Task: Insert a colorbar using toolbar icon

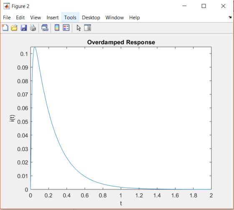Action: pos(57,28)
